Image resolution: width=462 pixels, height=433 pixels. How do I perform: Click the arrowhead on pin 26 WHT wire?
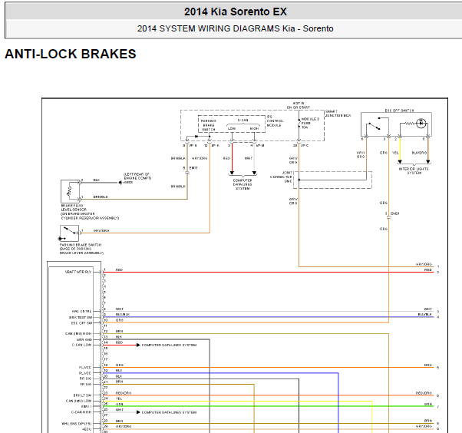point(138,412)
